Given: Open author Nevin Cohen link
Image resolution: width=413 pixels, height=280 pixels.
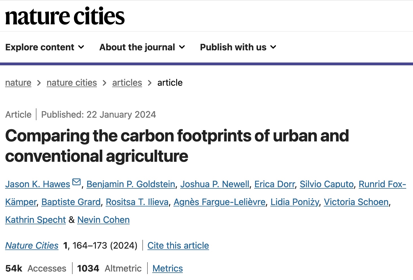Looking at the screenshot, I should (x=103, y=220).
